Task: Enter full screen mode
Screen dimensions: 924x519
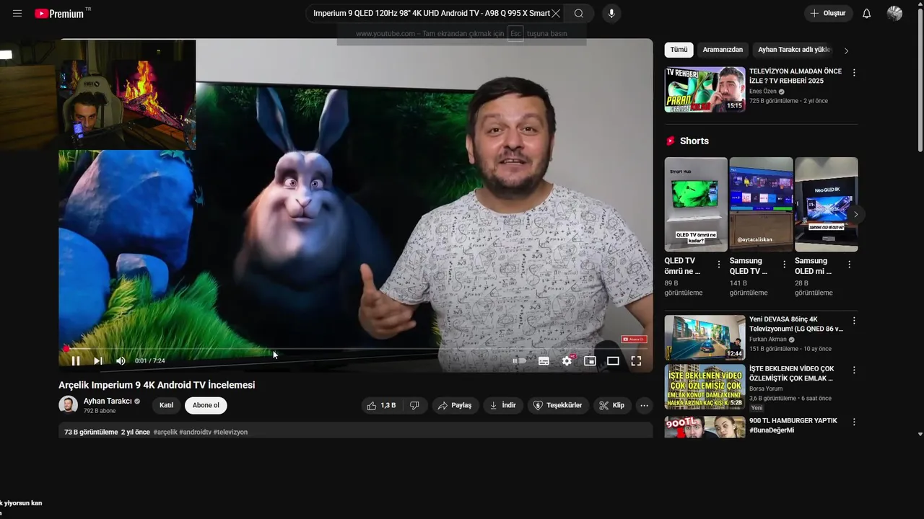Action: [636, 361]
